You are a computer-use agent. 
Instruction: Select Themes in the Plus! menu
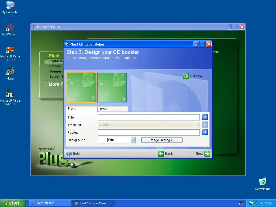(x=56, y=71)
